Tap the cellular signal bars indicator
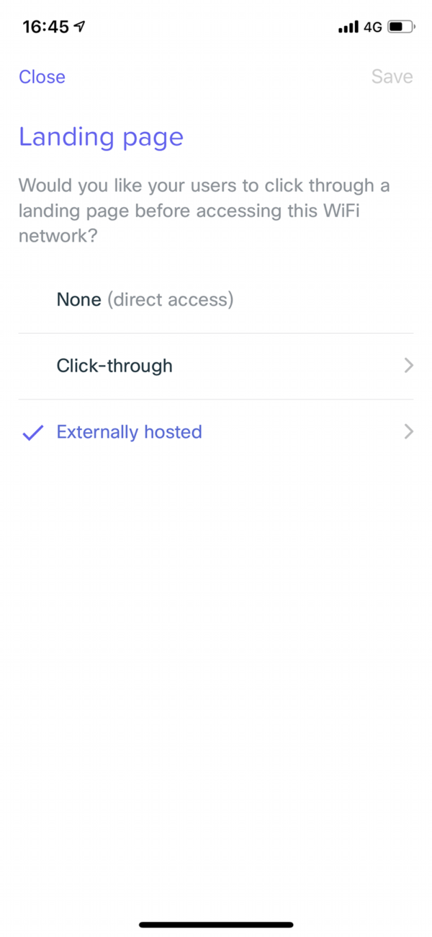 [347, 26]
